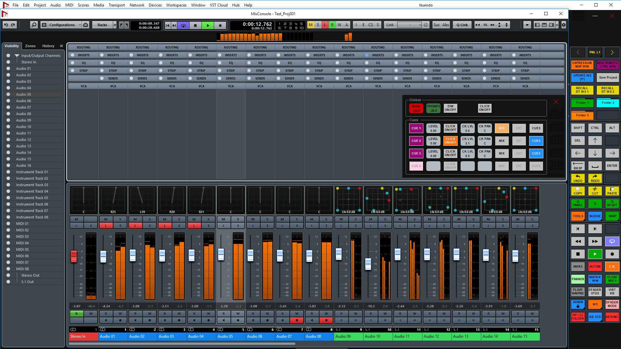Toggle the Loop playback icon in transport
The height and width of the screenshot is (349, 621).
(x=183, y=25)
